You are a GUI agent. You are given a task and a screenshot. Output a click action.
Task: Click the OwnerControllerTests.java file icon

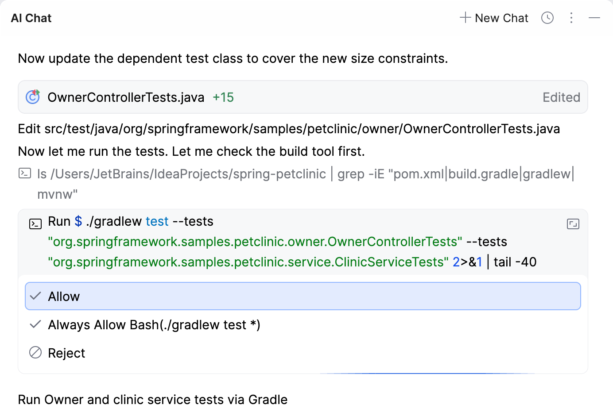pos(33,96)
